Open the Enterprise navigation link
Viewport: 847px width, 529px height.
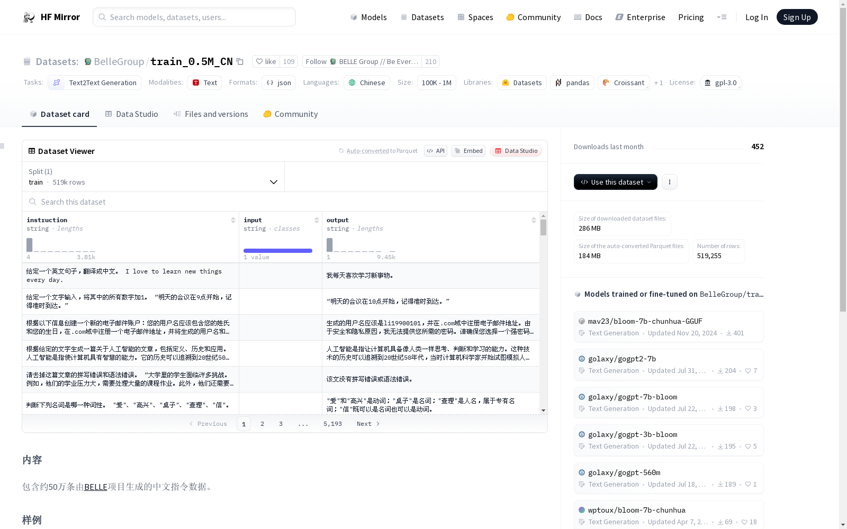pyautogui.click(x=640, y=17)
